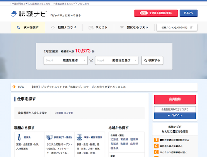
Task: Select 岩手県 region link
Action: 134,139
